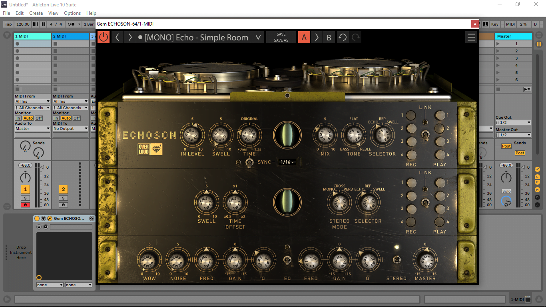Click SAVE AS preset button in ECHOSON
Screen dimensions: 546x307
coord(281,40)
